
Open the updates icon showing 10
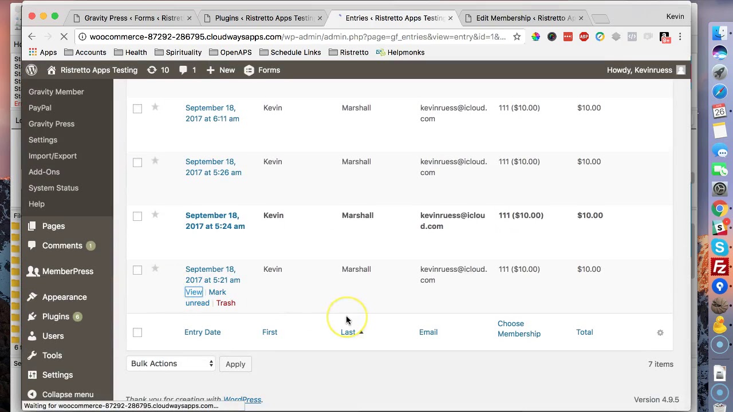click(157, 70)
